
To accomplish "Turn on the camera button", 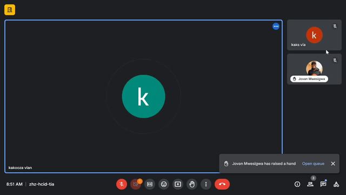I will click(x=136, y=184).
